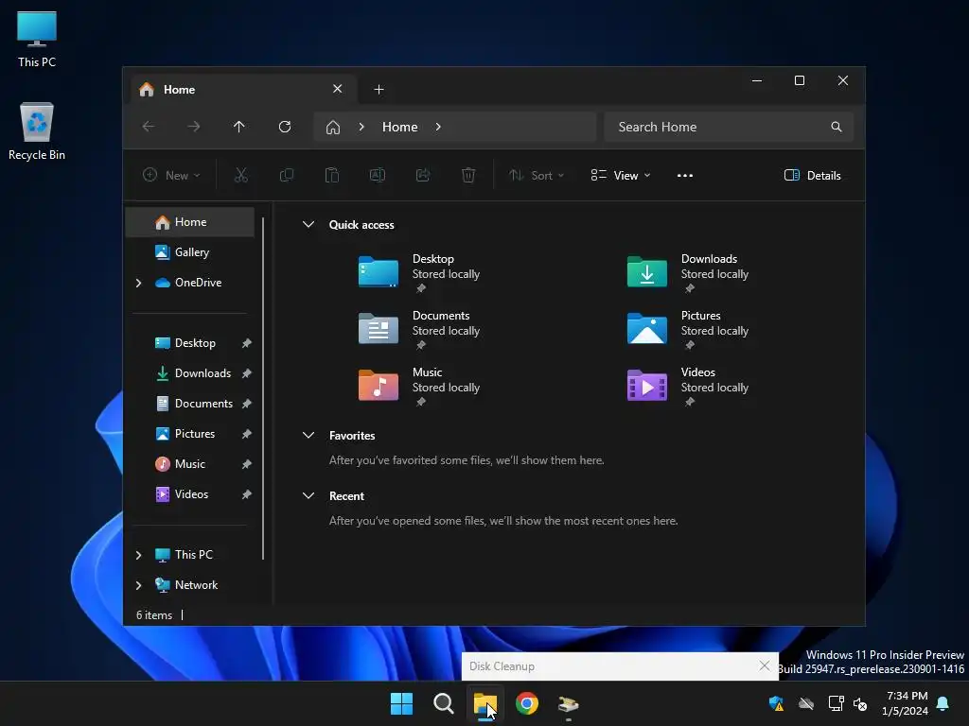The image size is (969, 726).
Task: Click the Rename icon in toolbar
Action: (377, 175)
